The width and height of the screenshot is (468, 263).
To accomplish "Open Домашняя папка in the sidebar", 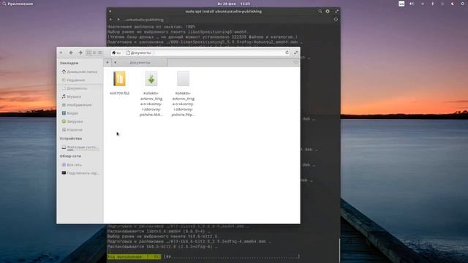I will point(80,72).
